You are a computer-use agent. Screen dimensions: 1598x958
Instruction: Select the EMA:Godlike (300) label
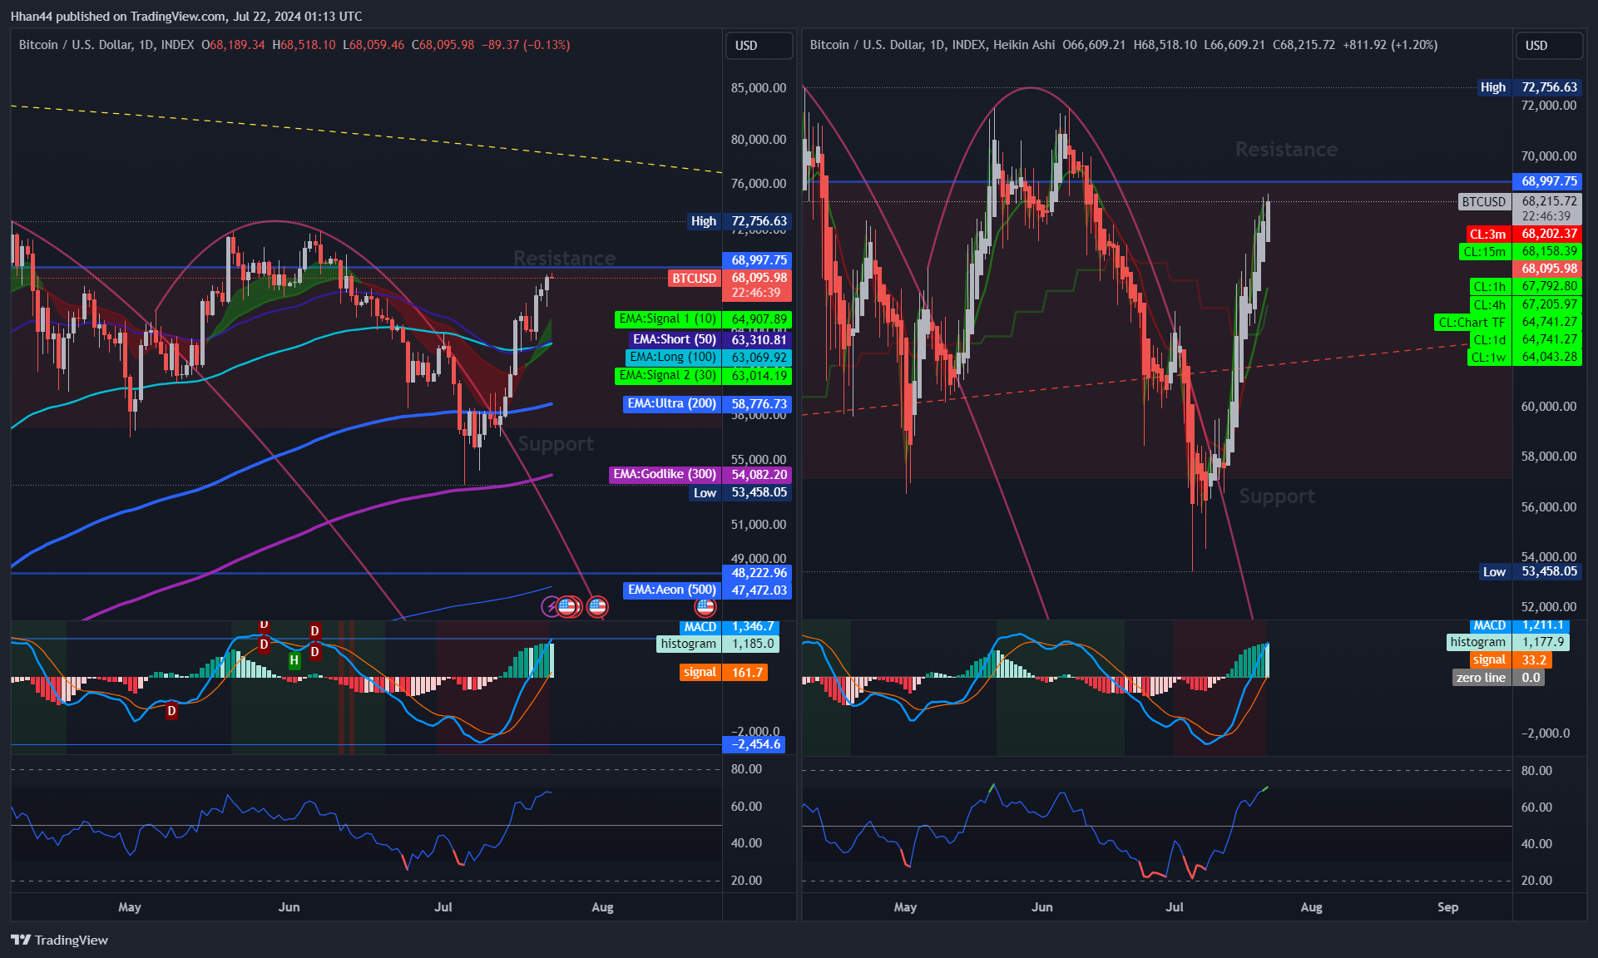point(665,475)
